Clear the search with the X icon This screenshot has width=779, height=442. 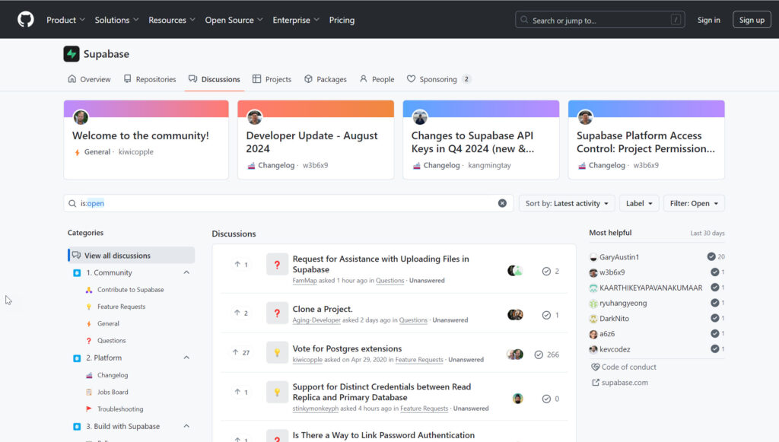pyautogui.click(x=502, y=203)
